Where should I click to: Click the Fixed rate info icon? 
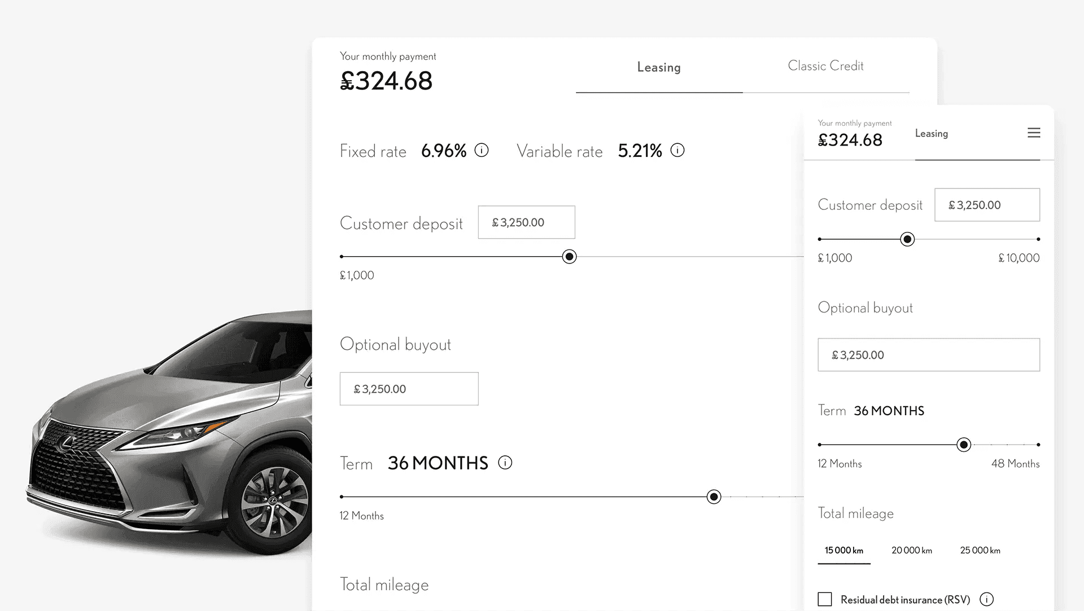(x=482, y=150)
